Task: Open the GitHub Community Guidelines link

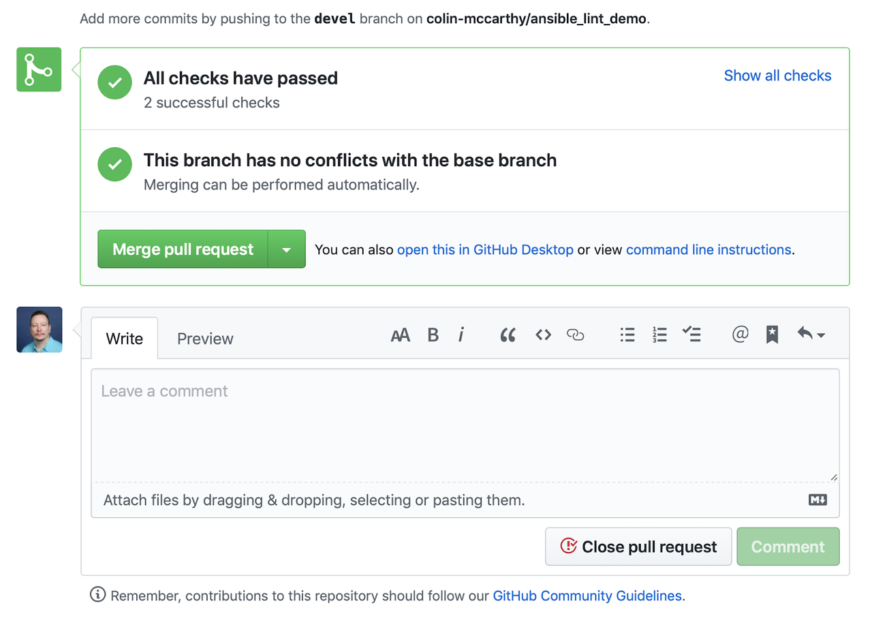Action: 587,596
